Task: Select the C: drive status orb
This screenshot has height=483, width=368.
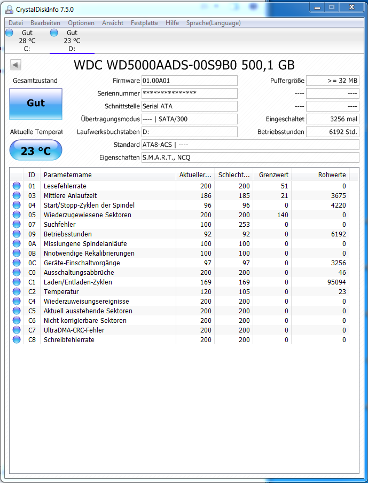Action: 9,33
